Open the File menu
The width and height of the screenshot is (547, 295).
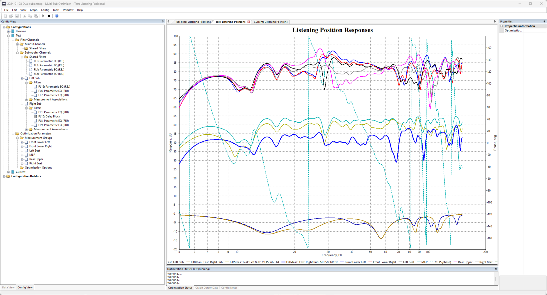click(x=6, y=10)
